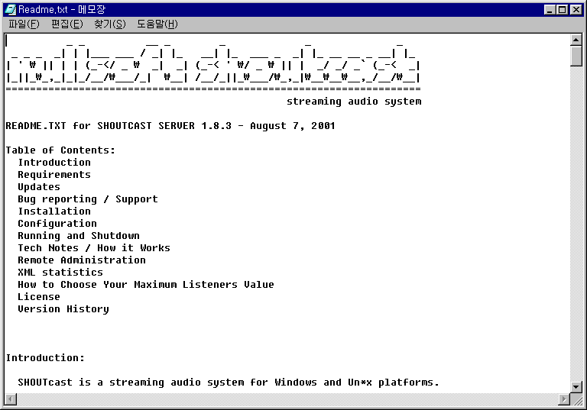Click the 'SHOUTcast is a streaming audio system' sentence
Screen dimensions: 587x410
click(229, 383)
